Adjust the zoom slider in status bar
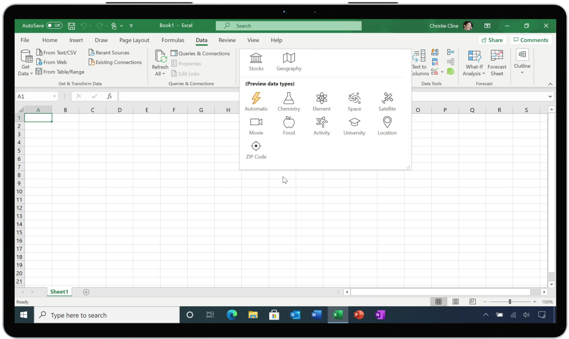The height and width of the screenshot is (339, 569). 510,302
